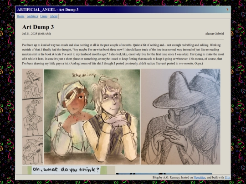
Task: Click the italic 'two months' text in paragraph
Action: 186,64
